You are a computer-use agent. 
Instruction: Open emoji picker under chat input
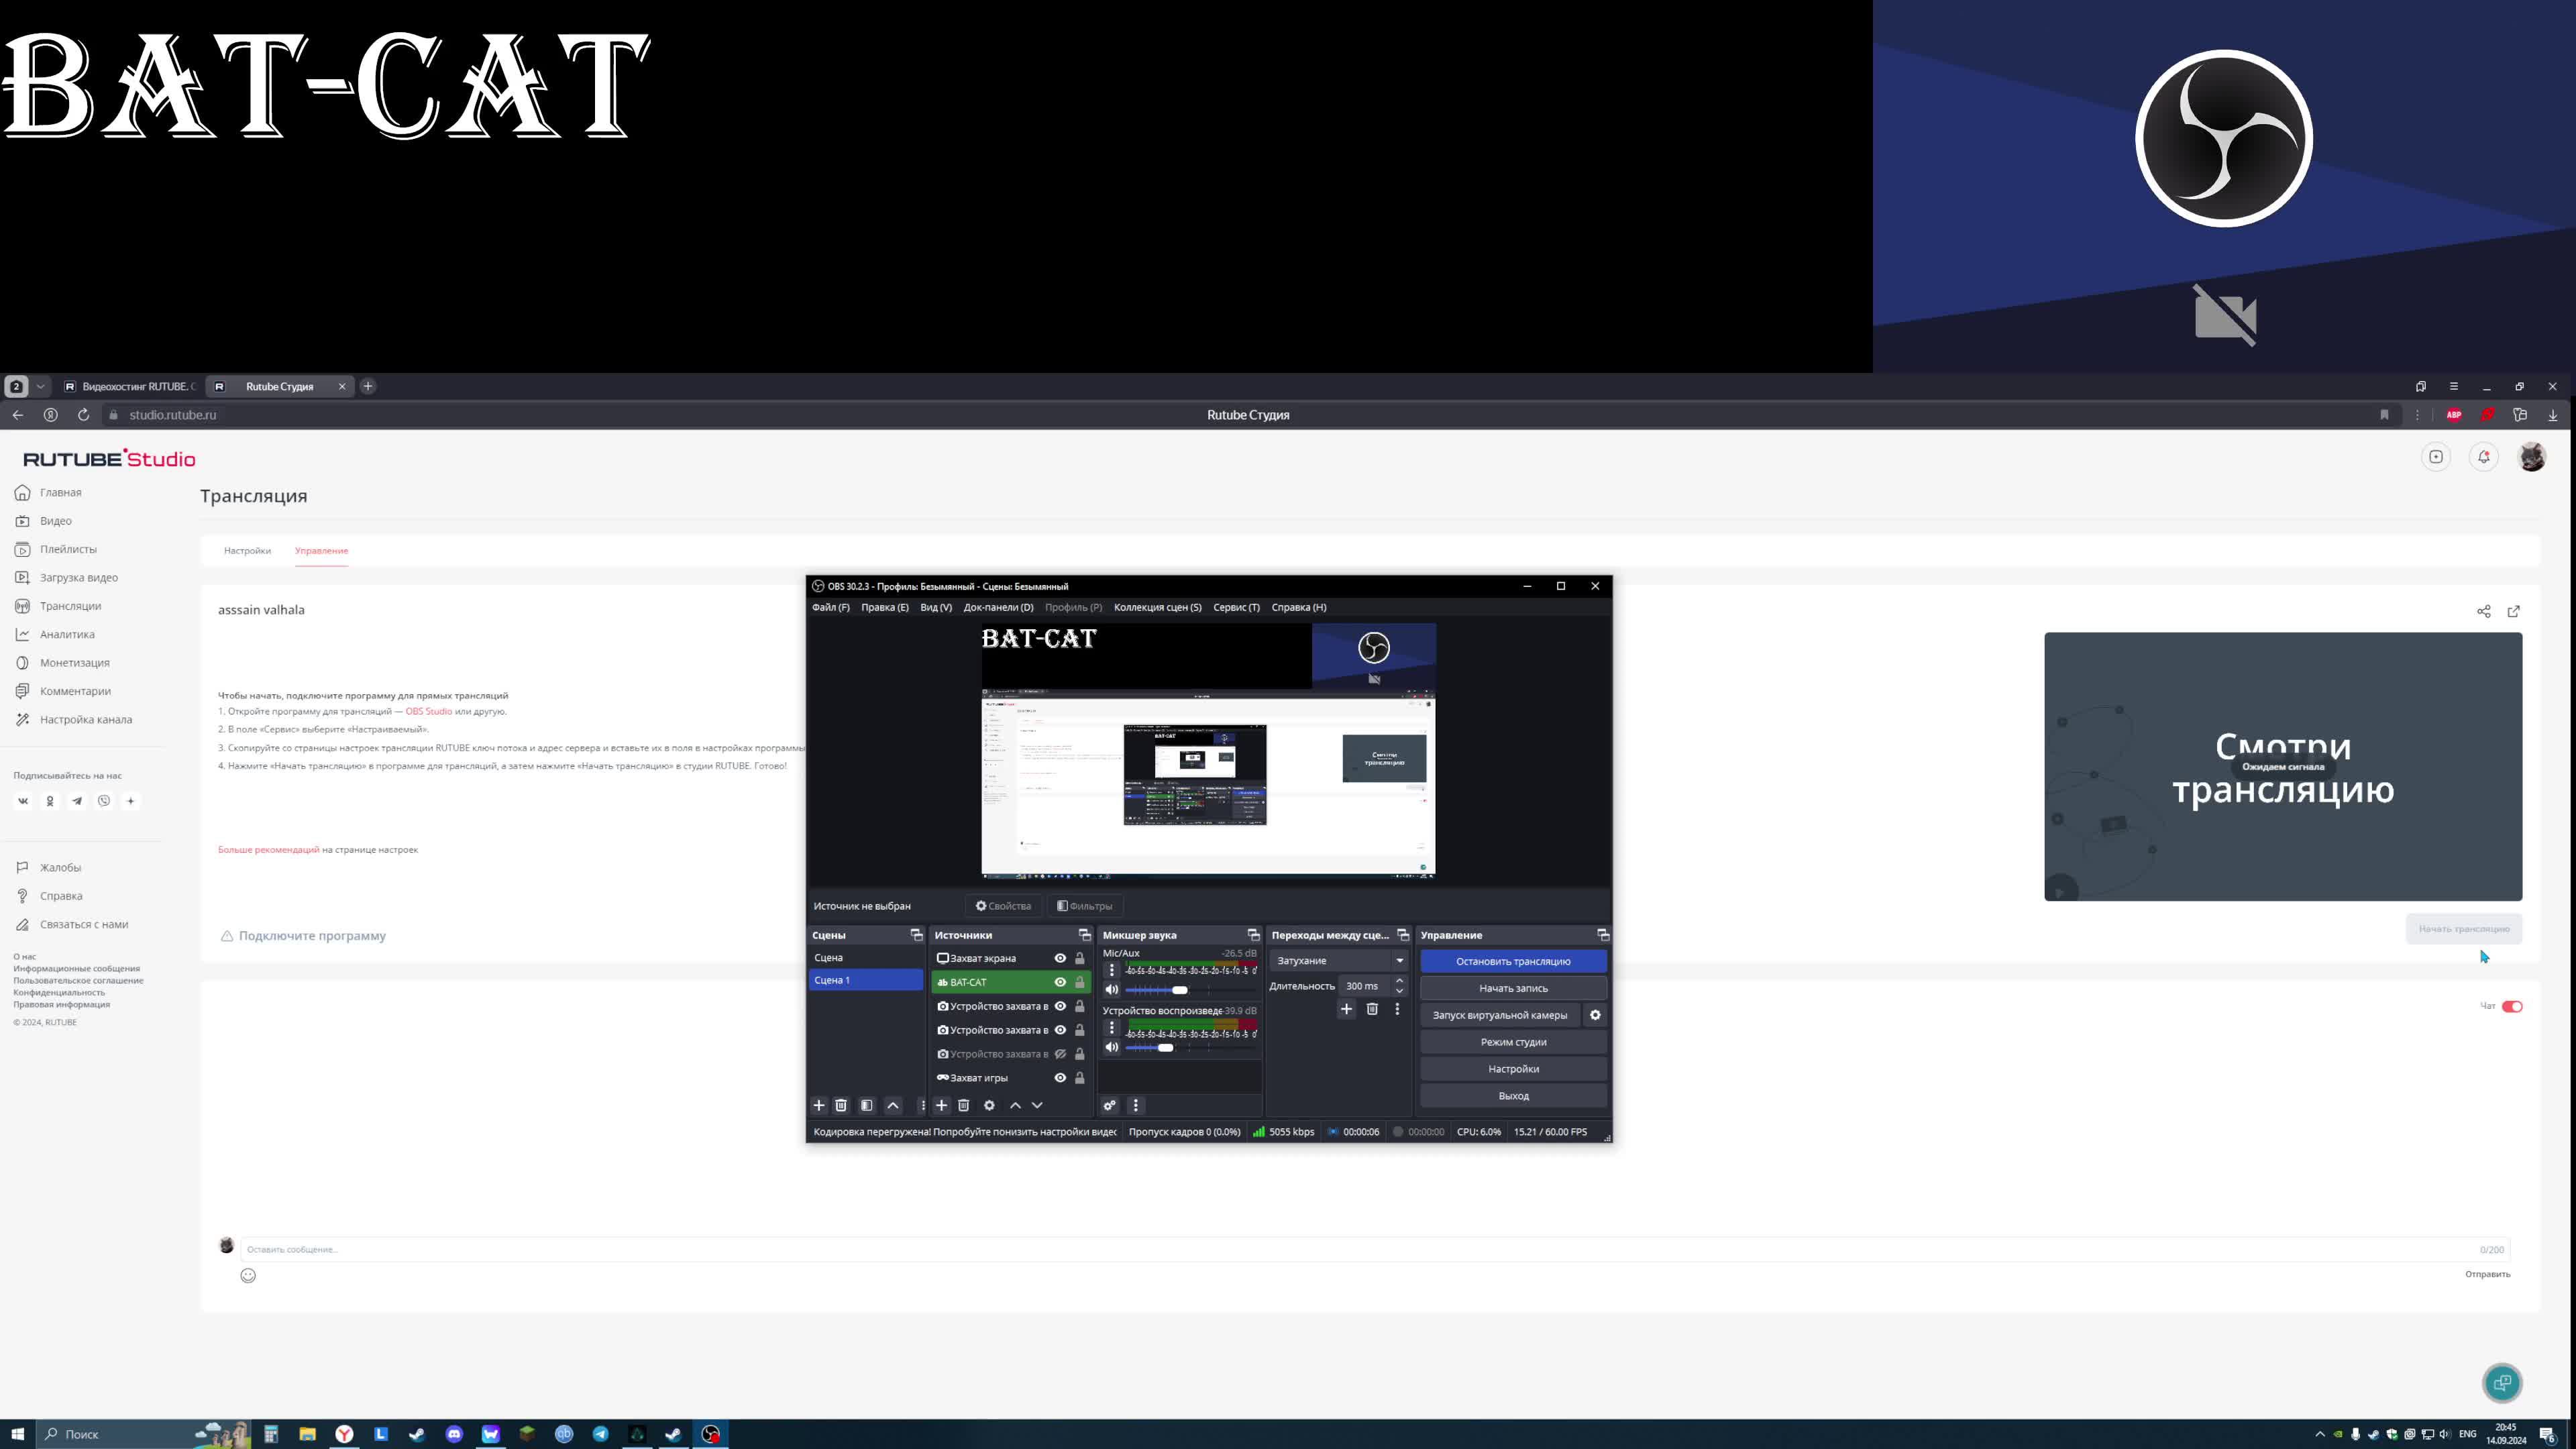tap(248, 1275)
